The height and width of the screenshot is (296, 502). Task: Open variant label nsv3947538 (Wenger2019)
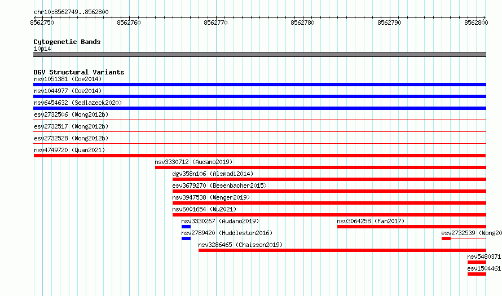[211, 197]
